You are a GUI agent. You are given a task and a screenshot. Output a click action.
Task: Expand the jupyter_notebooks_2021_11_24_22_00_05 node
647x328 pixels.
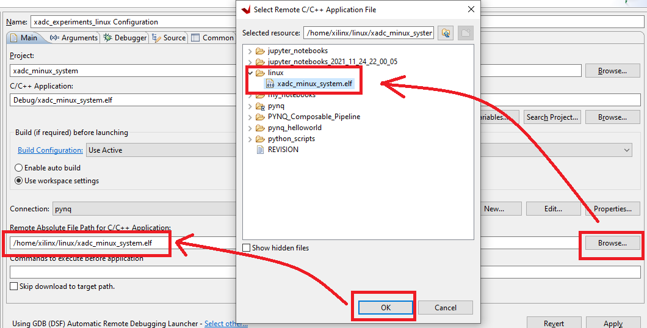click(x=250, y=62)
